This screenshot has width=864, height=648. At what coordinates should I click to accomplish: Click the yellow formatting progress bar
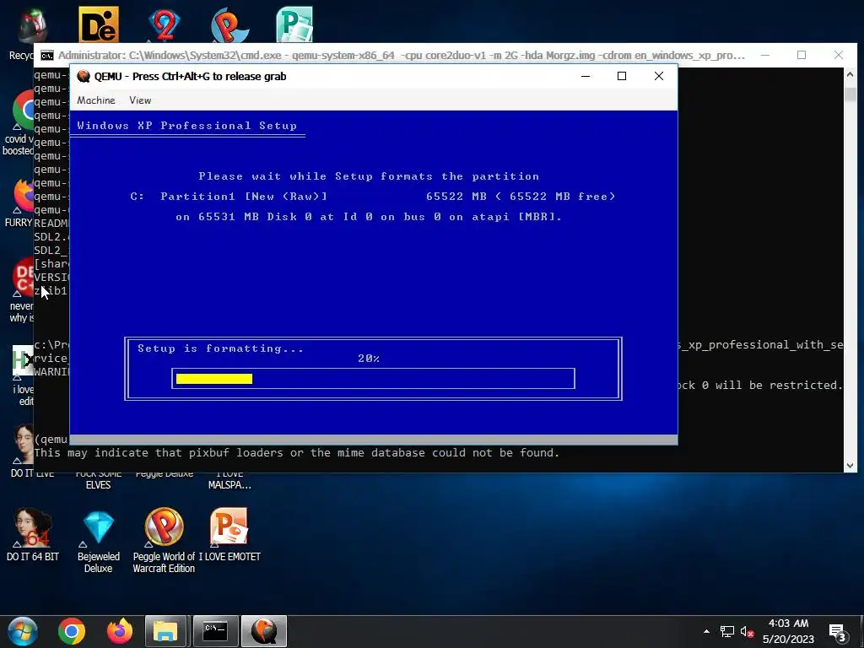click(214, 379)
